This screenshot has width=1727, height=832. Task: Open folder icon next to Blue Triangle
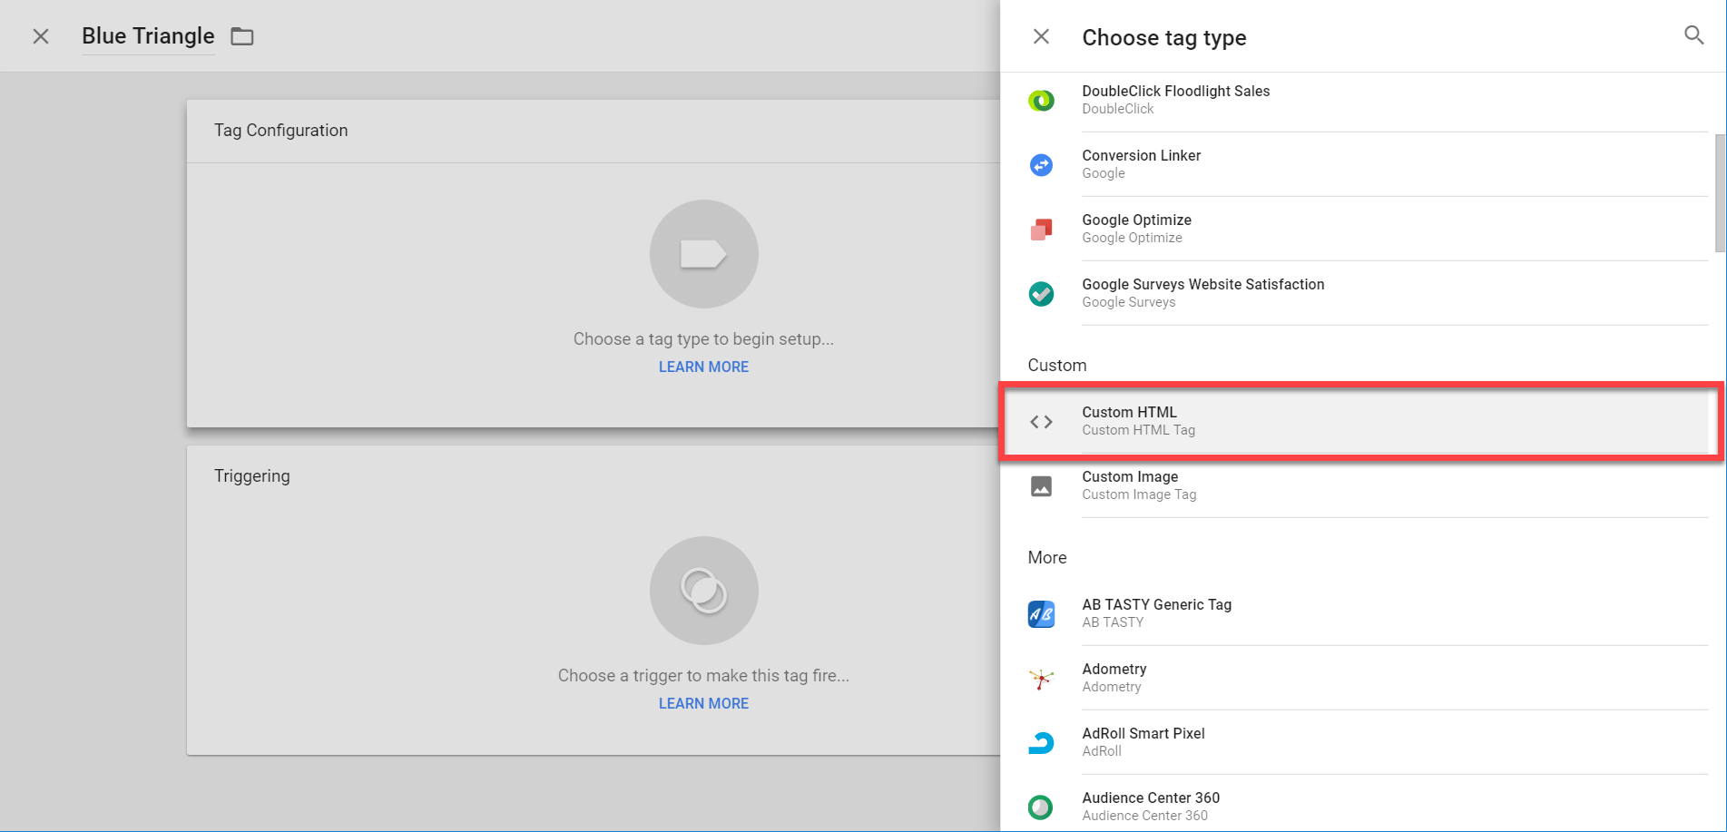(242, 36)
